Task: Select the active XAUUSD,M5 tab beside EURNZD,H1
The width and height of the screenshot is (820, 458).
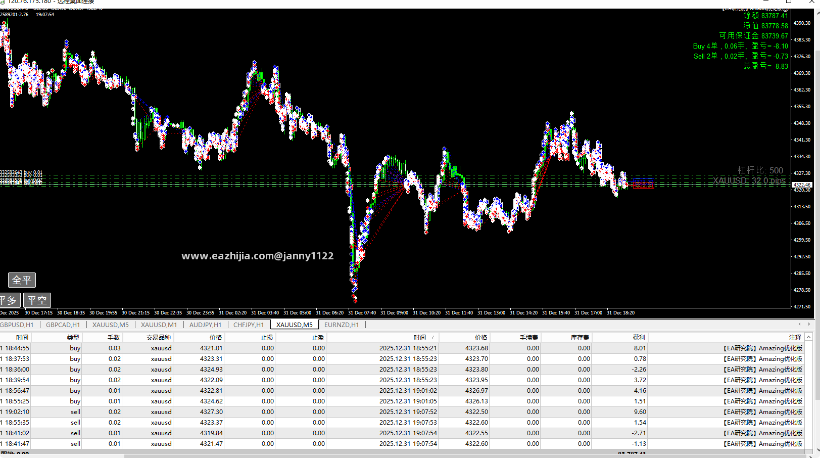Action: pyautogui.click(x=295, y=325)
